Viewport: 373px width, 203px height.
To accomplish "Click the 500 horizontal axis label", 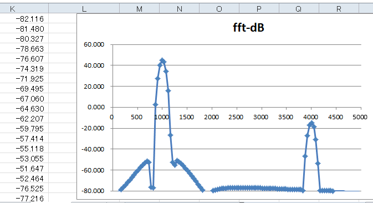I will (x=136, y=117).
